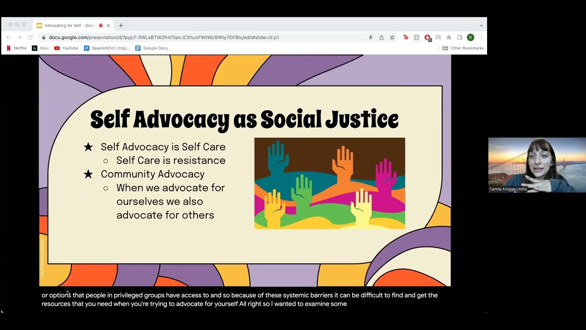Screen dimensions: 586x330
Task: Open the SpanishDict bookmark
Action: pyautogui.click(x=107, y=48)
